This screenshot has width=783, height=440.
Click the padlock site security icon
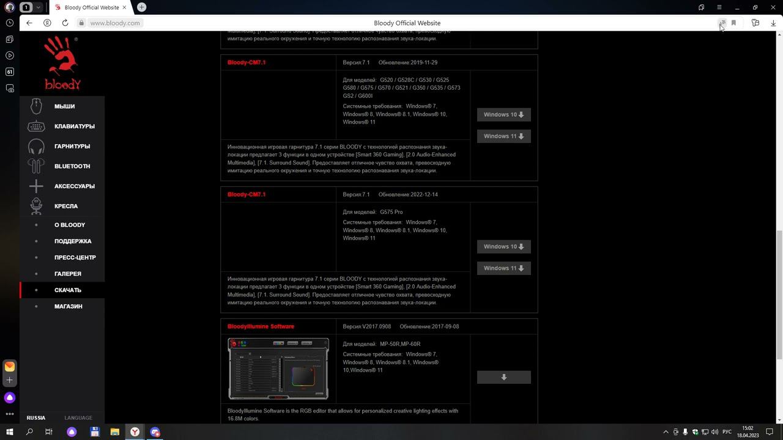click(81, 23)
